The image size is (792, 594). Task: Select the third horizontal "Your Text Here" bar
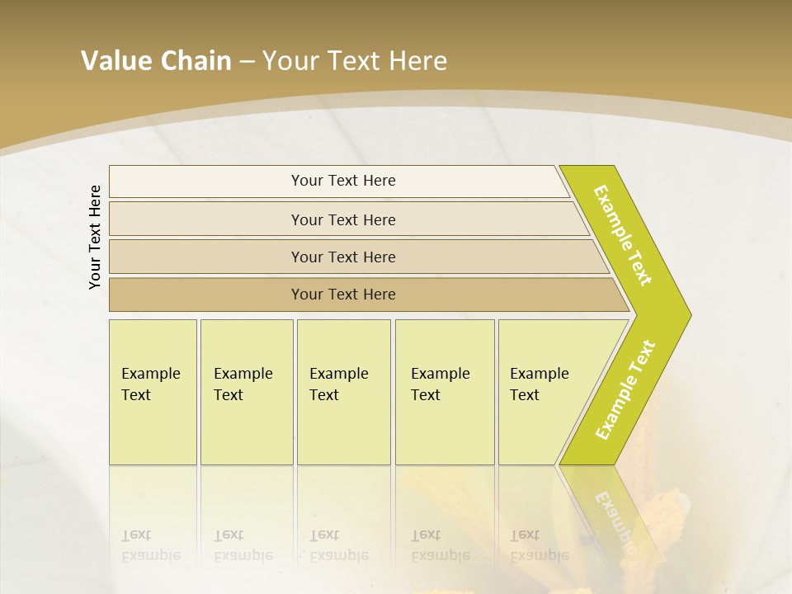(342, 257)
